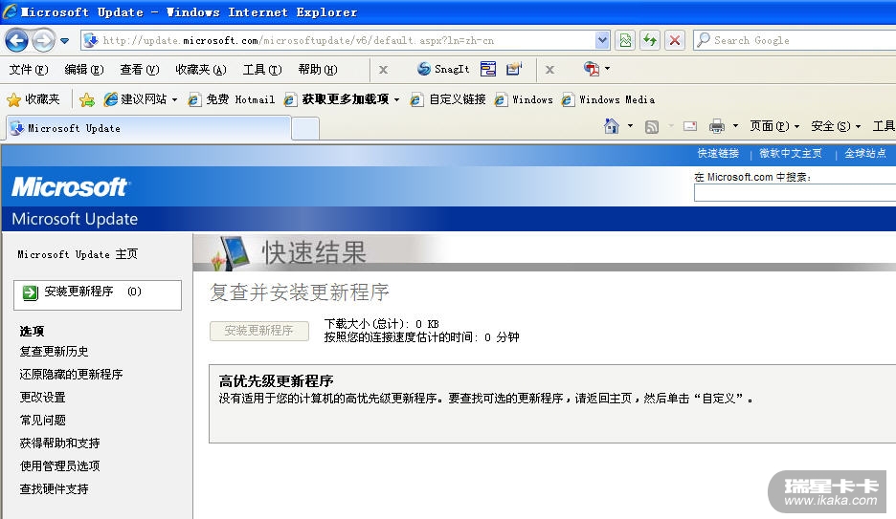Select the Microsoft Update tab
896x519 pixels.
click(148, 128)
